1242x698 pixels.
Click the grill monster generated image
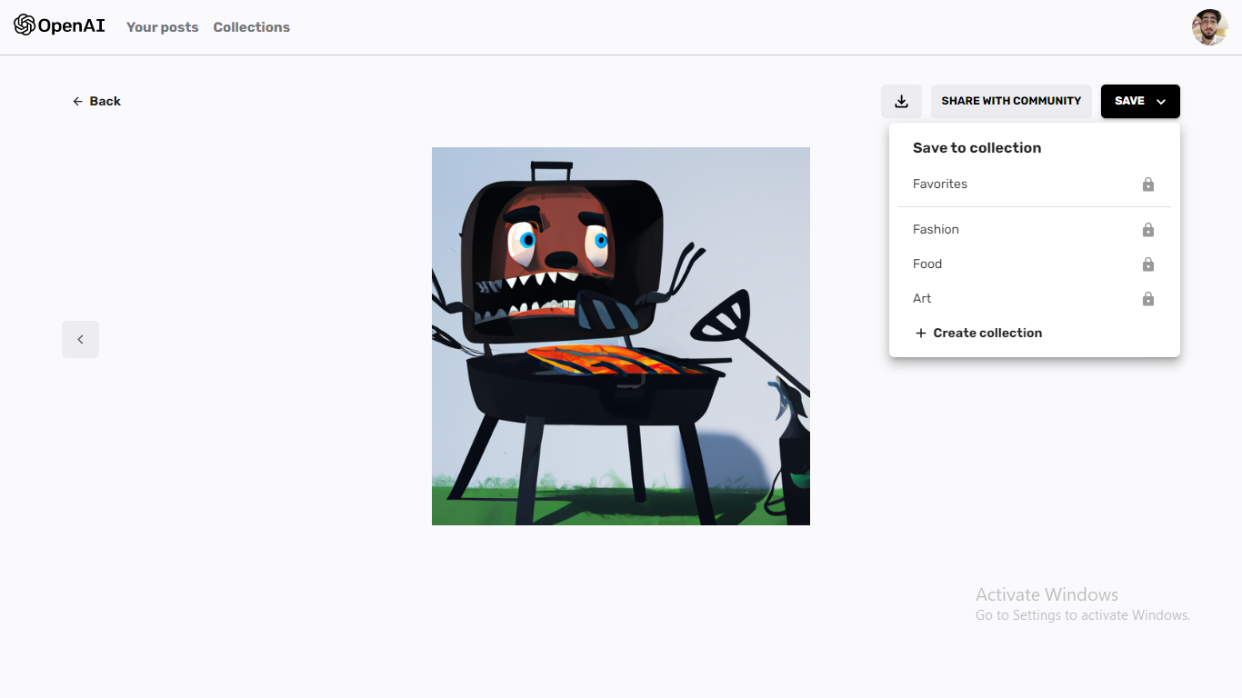[x=621, y=336]
